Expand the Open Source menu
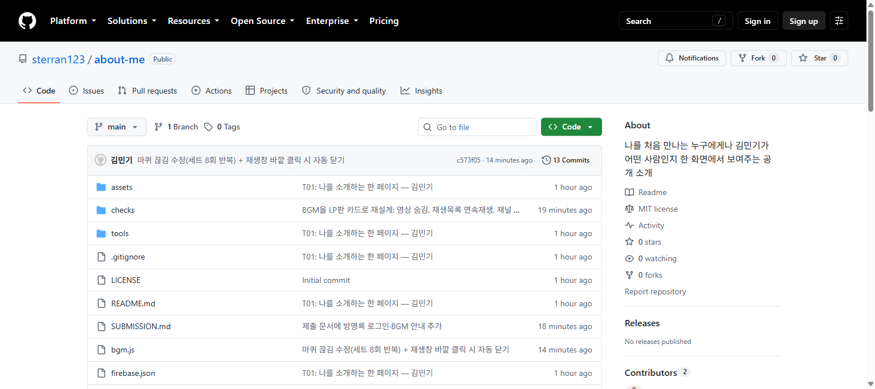The height and width of the screenshot is (389, 875). 262,21
